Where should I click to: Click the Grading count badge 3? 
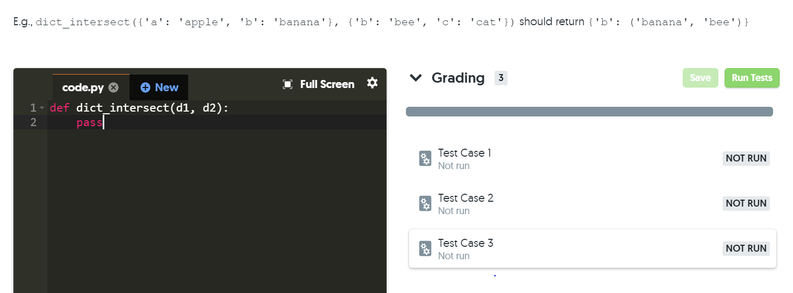501,78
